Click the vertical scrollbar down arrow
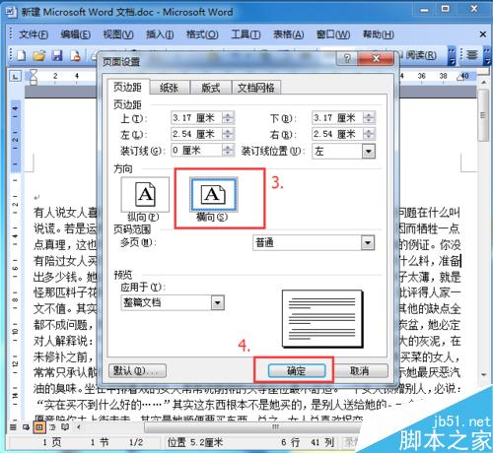 pos(483,374)
